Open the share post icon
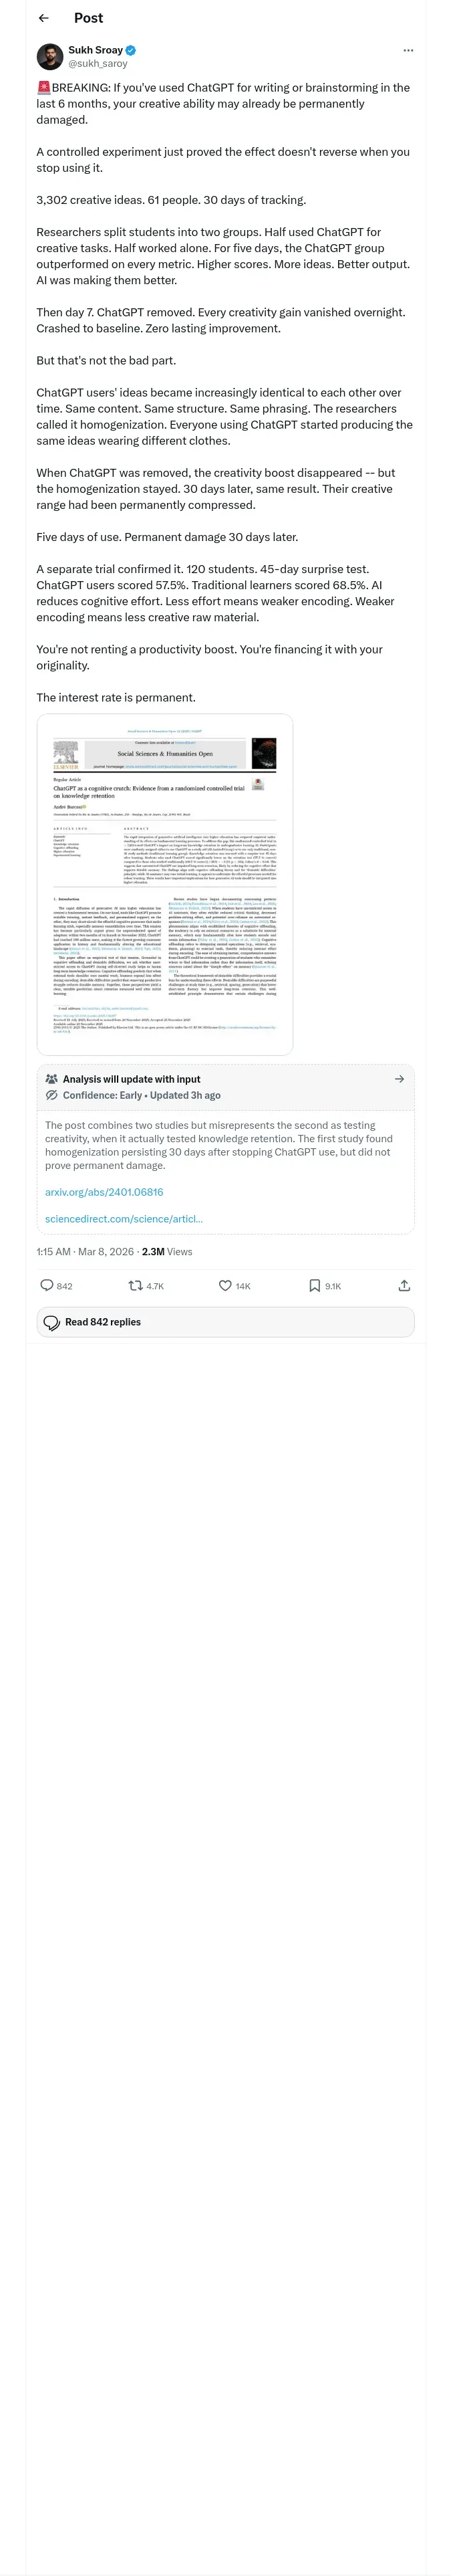Viewport: 451px width, 2576px height. [x=404, y=1286]
